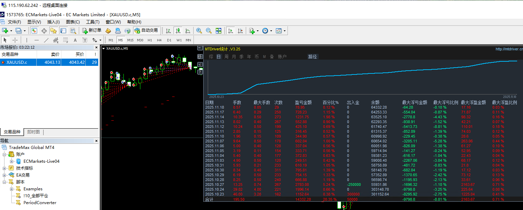Select the horizontal line drawing tool
Image resolution: width=523 pixels, height=210 pixels.
pyautogui.click(x=36, y=40)
